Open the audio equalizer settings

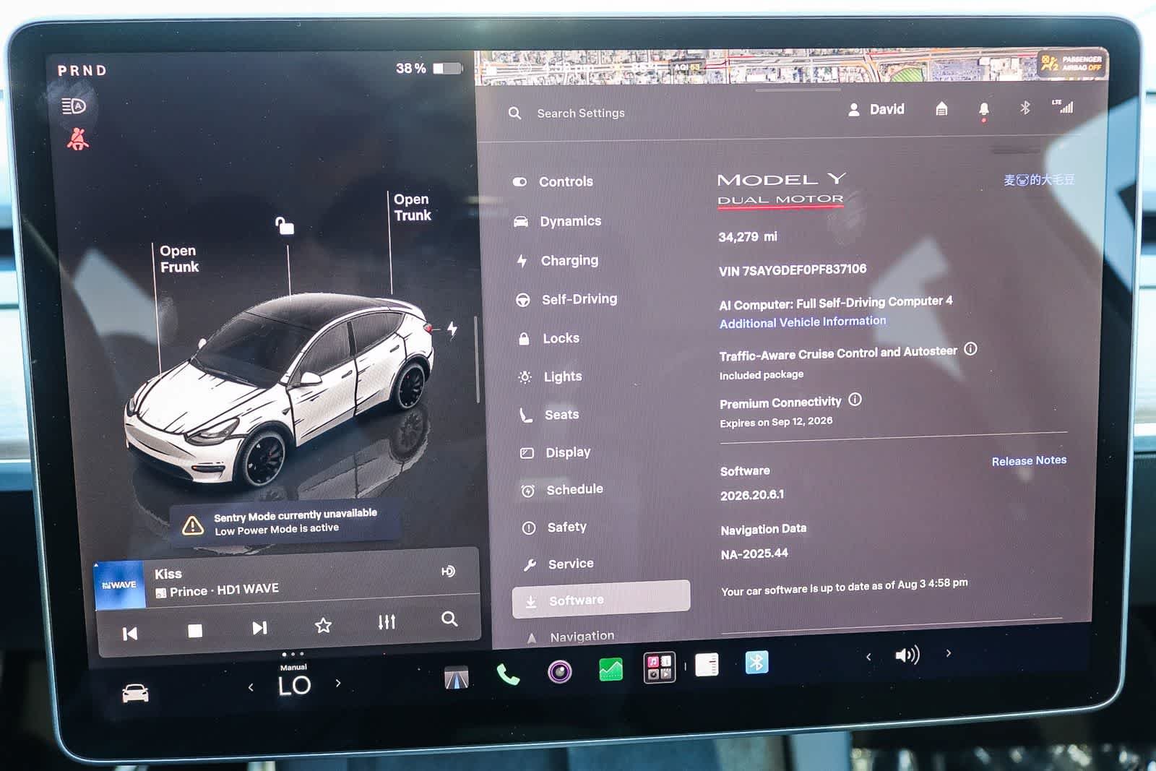point(387,622)
